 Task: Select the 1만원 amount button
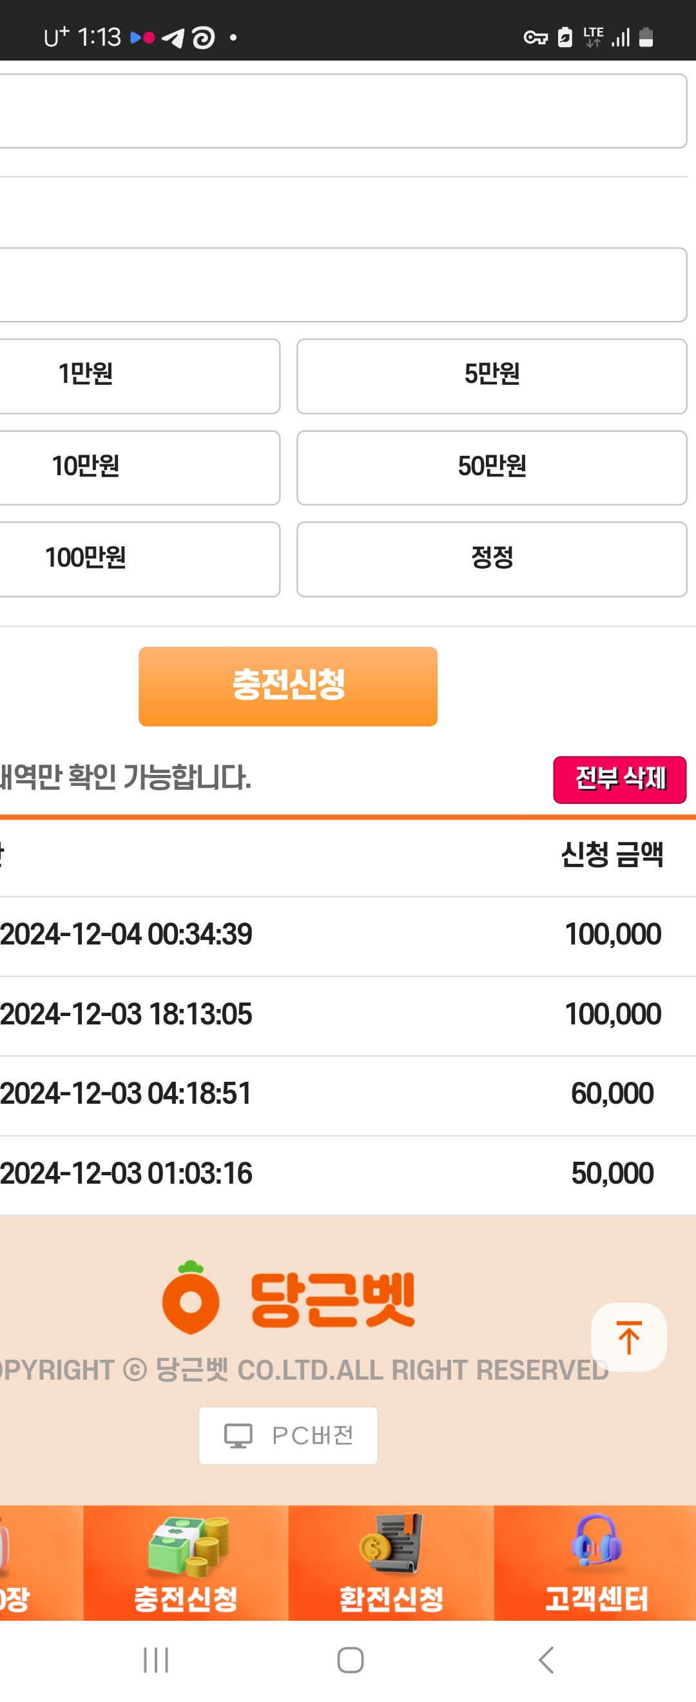139,376
